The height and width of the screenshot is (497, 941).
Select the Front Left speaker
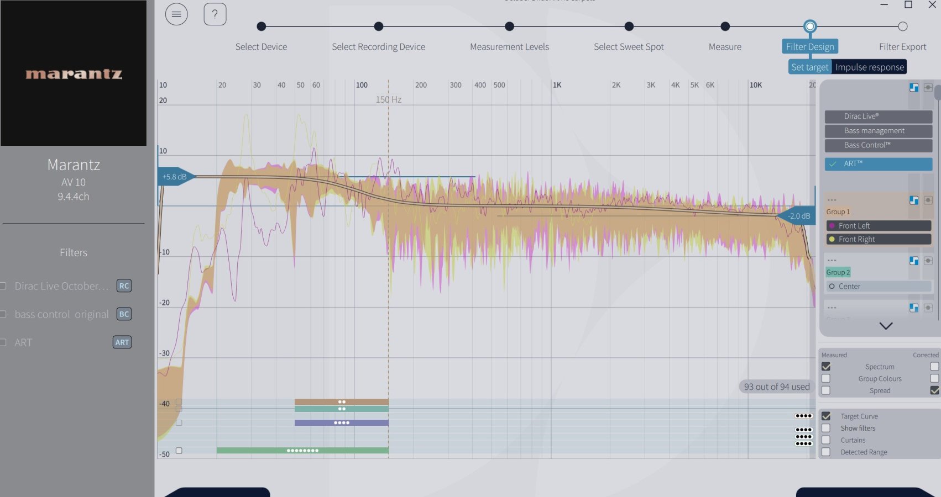coord(878,226)
